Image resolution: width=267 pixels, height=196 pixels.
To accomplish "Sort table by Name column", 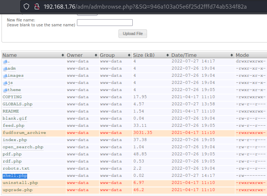I will [33, 55].
